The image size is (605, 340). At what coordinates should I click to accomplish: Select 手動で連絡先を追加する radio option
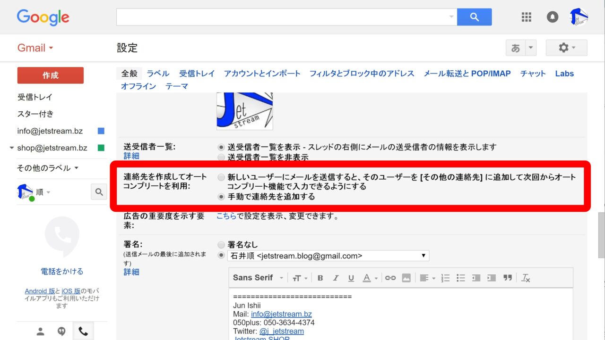pyautogui.click(x=221, y=197)
